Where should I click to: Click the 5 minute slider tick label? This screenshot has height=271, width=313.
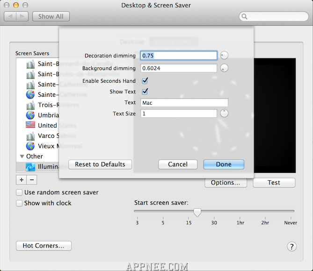163,223
